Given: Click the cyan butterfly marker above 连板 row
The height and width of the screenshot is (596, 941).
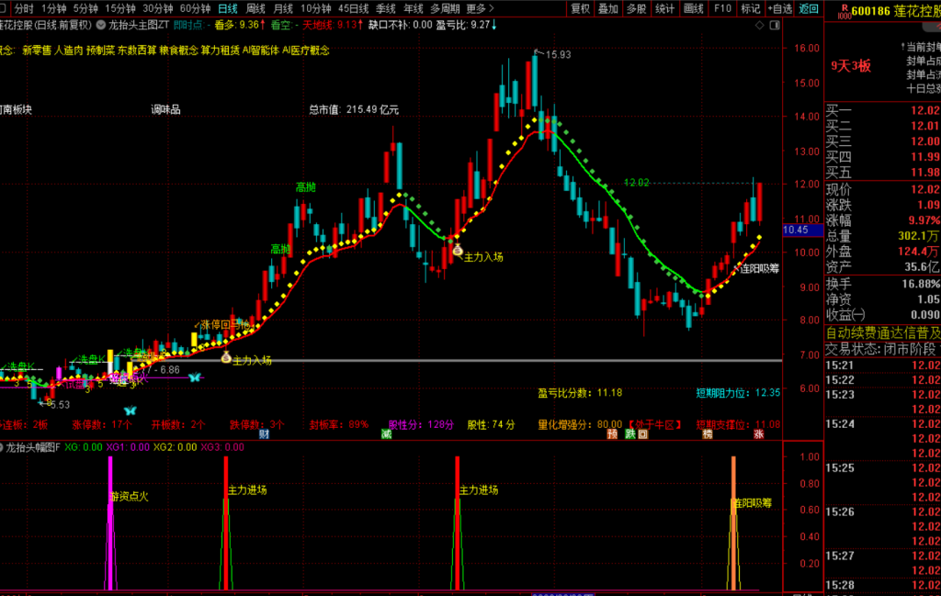Looking at the screenshot, I should pyautogui.click(x=130, y=410).
